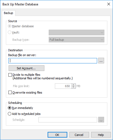This screenshot has width=113, height=140.
Task: Open the Set Account dialog
Action: coord(26,68)
